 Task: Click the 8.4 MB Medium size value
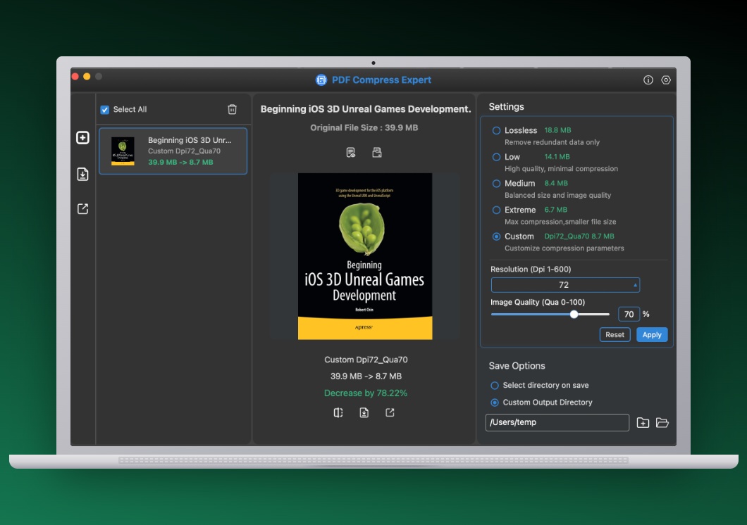(x=556, y=184)
